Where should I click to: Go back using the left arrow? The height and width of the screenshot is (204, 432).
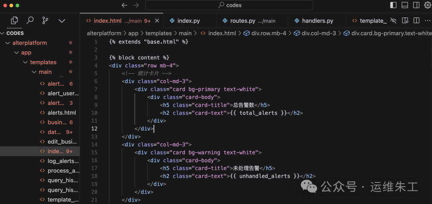pyautogui.click(x=124, y=5)
